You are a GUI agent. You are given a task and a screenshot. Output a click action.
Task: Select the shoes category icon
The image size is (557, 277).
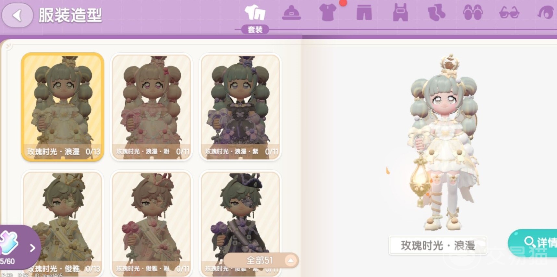coord(473,13)
